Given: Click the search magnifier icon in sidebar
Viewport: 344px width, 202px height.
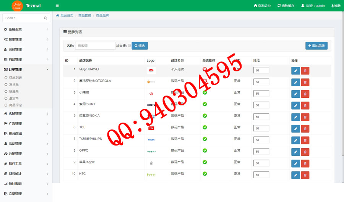Looking at the screenshot, I should pos(45,18).
